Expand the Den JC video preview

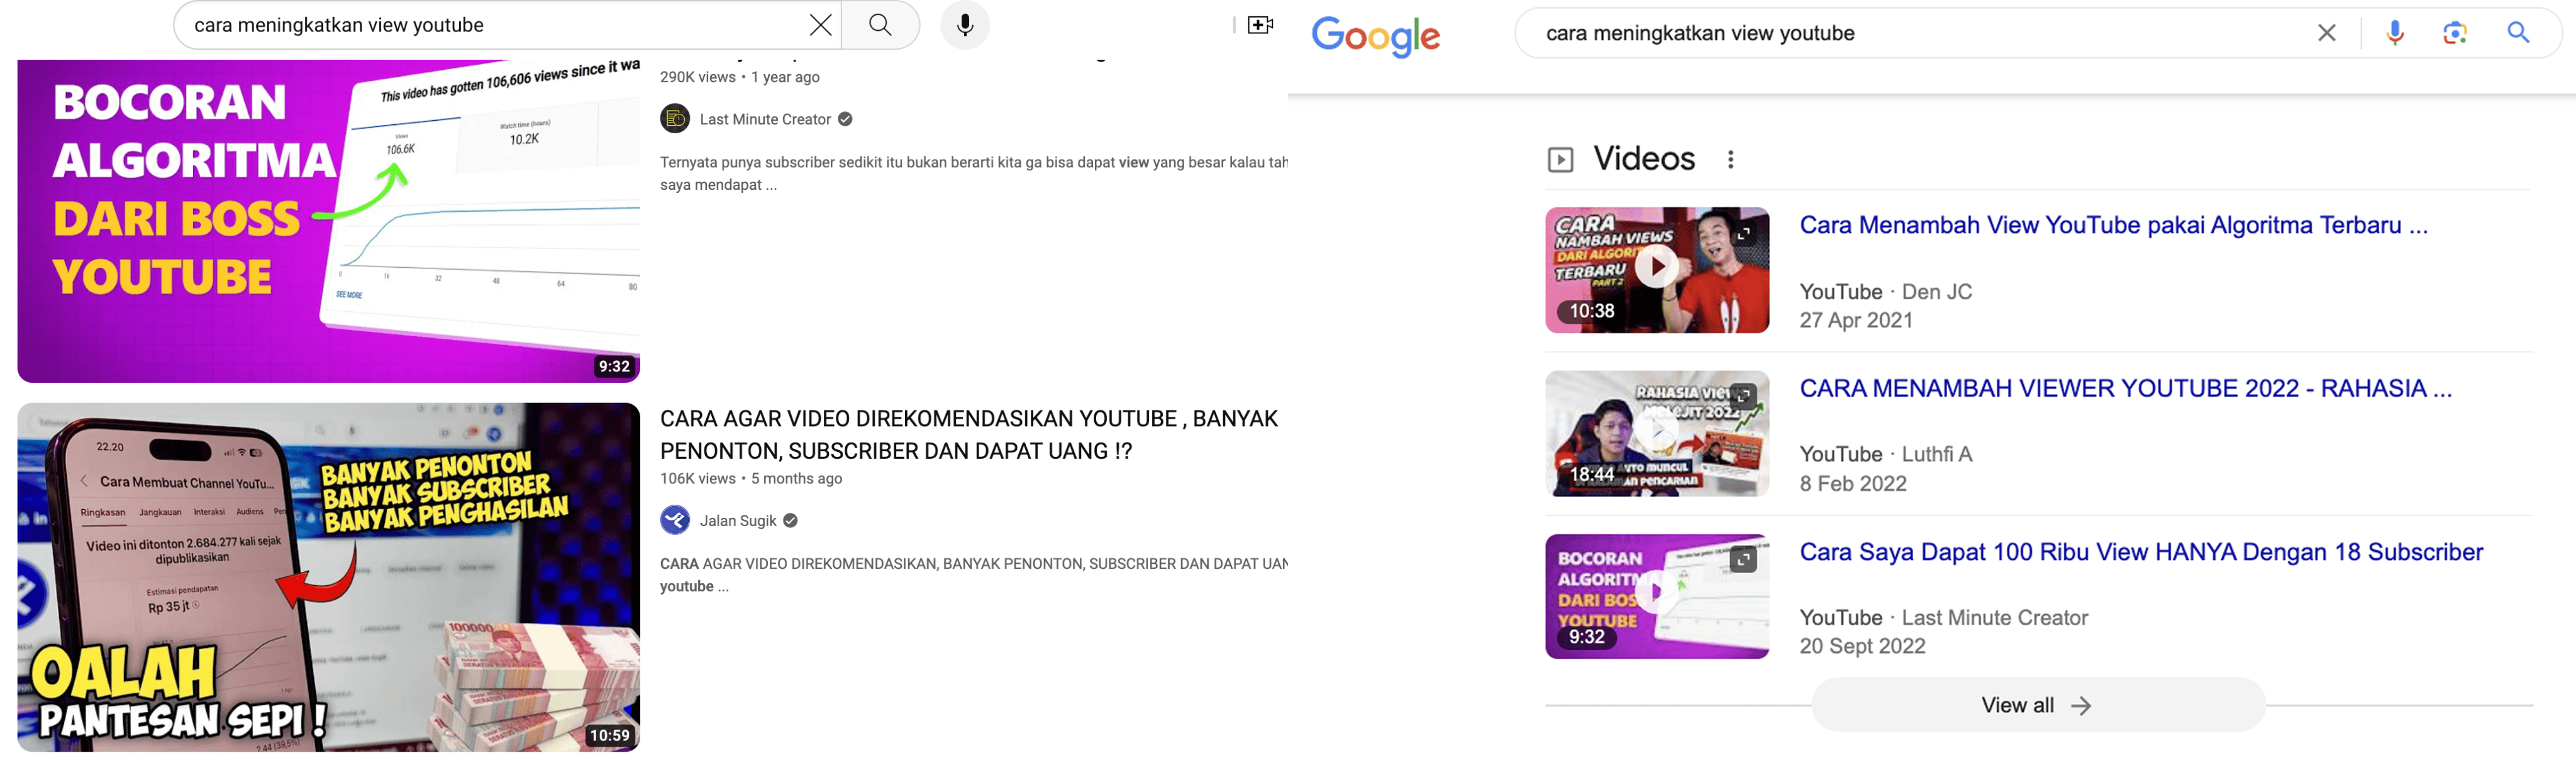(1743, 233)
